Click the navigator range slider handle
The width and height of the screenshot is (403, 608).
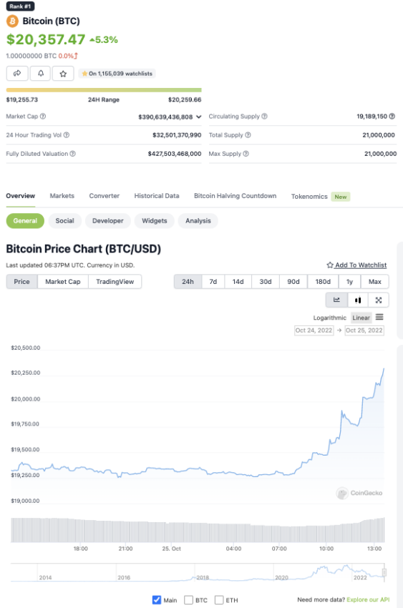(384, 572)
